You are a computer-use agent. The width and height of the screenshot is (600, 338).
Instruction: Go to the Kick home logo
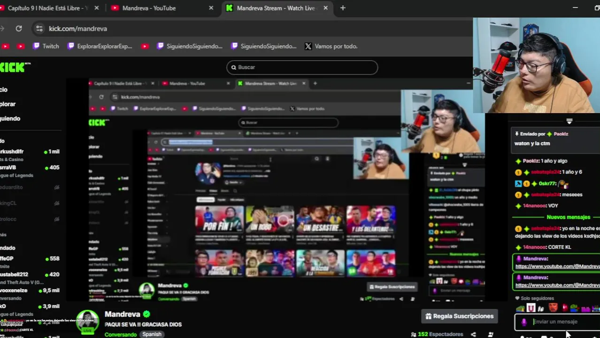click(x=14, y=67)
